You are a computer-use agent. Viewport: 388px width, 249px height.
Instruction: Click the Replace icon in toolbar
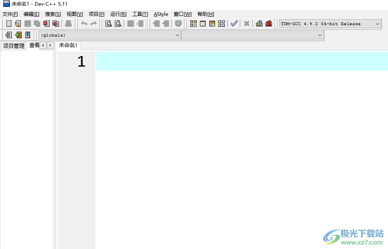[118, 24]
